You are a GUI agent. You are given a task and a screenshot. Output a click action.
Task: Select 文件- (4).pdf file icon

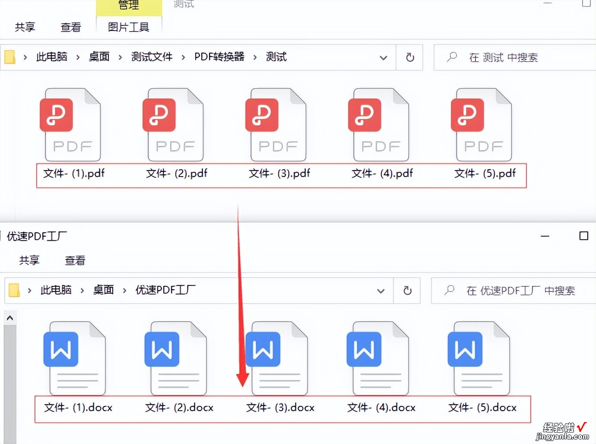pyautogui.click(x=379, y=125)
